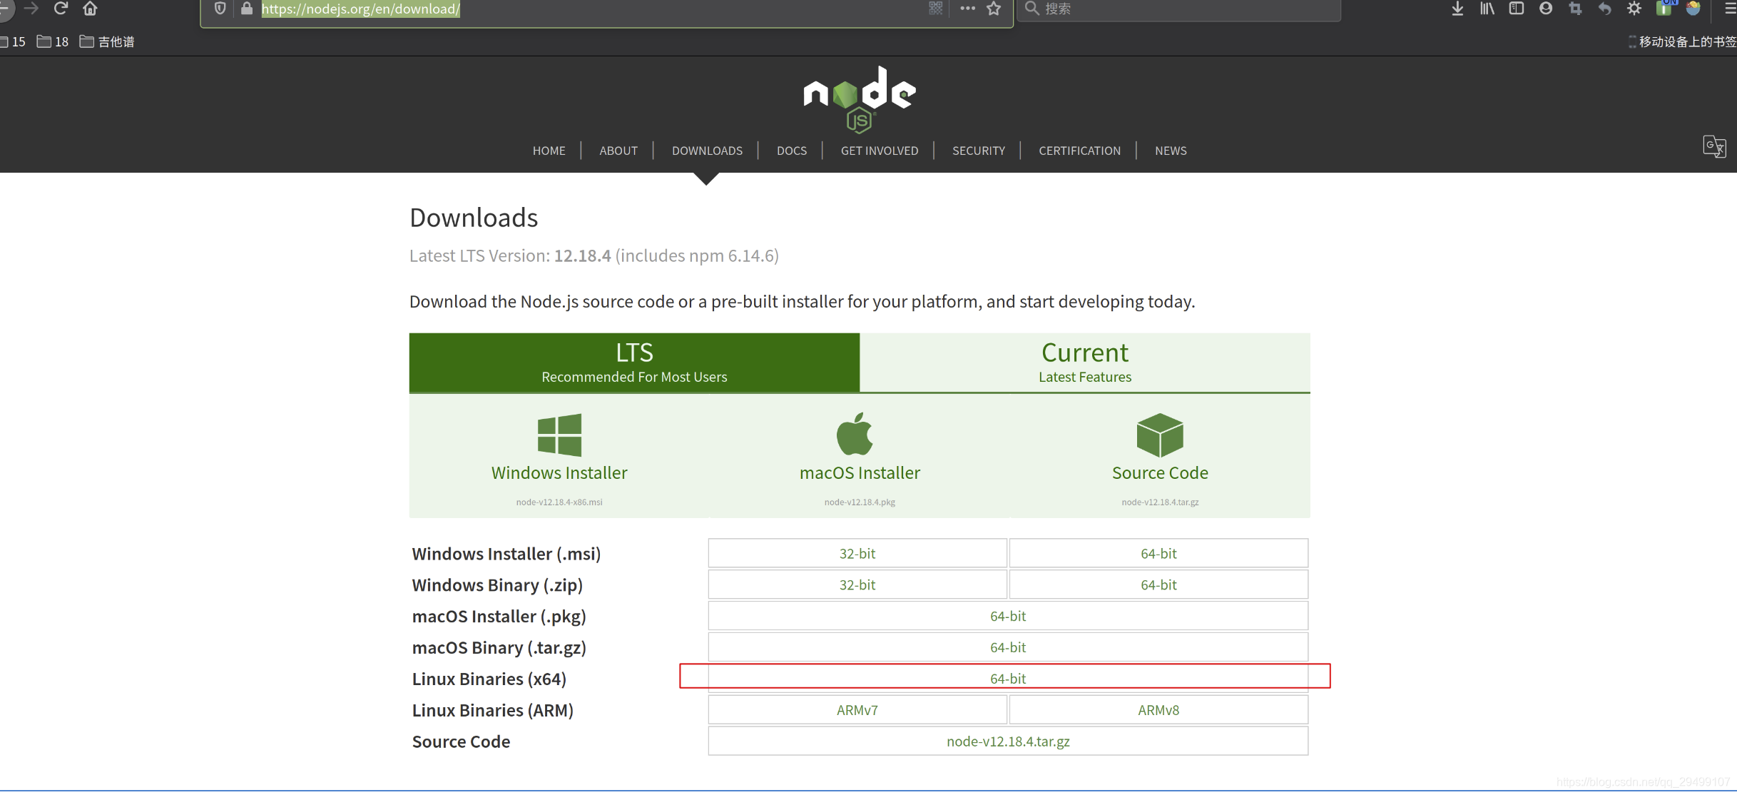
Task: Click the Windows Installer label
Action: [559, 472]
